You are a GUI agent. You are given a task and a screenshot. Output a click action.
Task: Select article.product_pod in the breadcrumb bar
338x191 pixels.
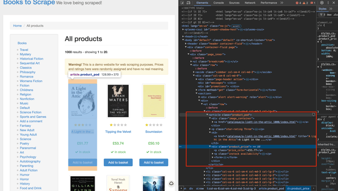[x=271, y=188]
